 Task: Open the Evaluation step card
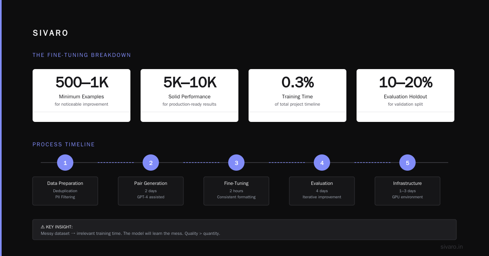coord(322,191)
